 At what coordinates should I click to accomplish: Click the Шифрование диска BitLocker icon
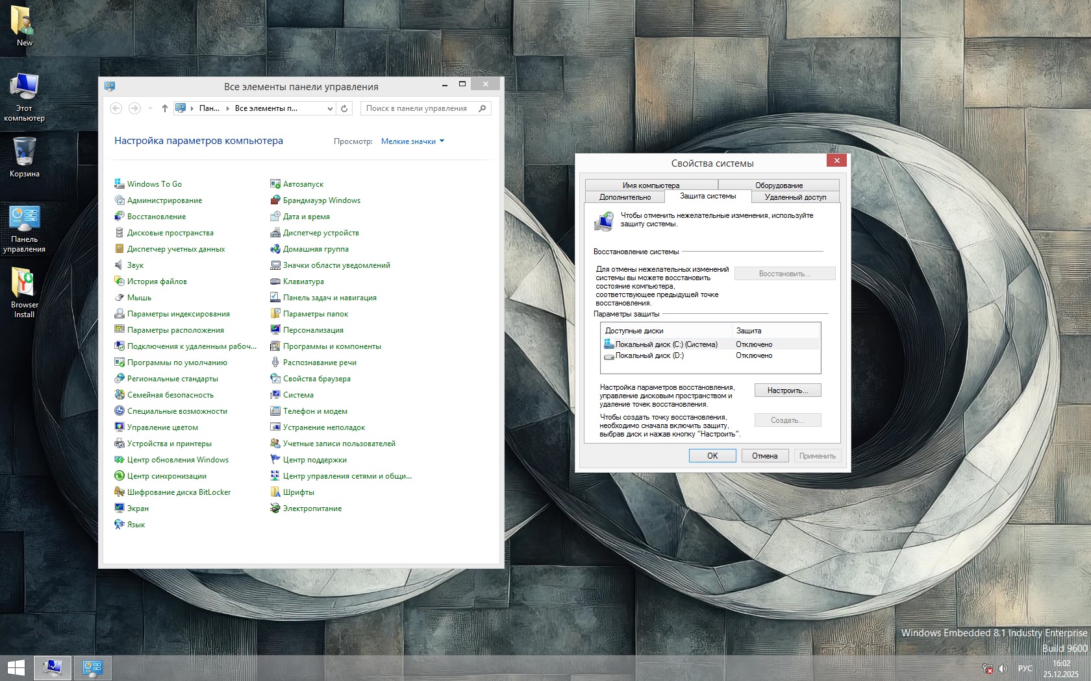(119, 492)
